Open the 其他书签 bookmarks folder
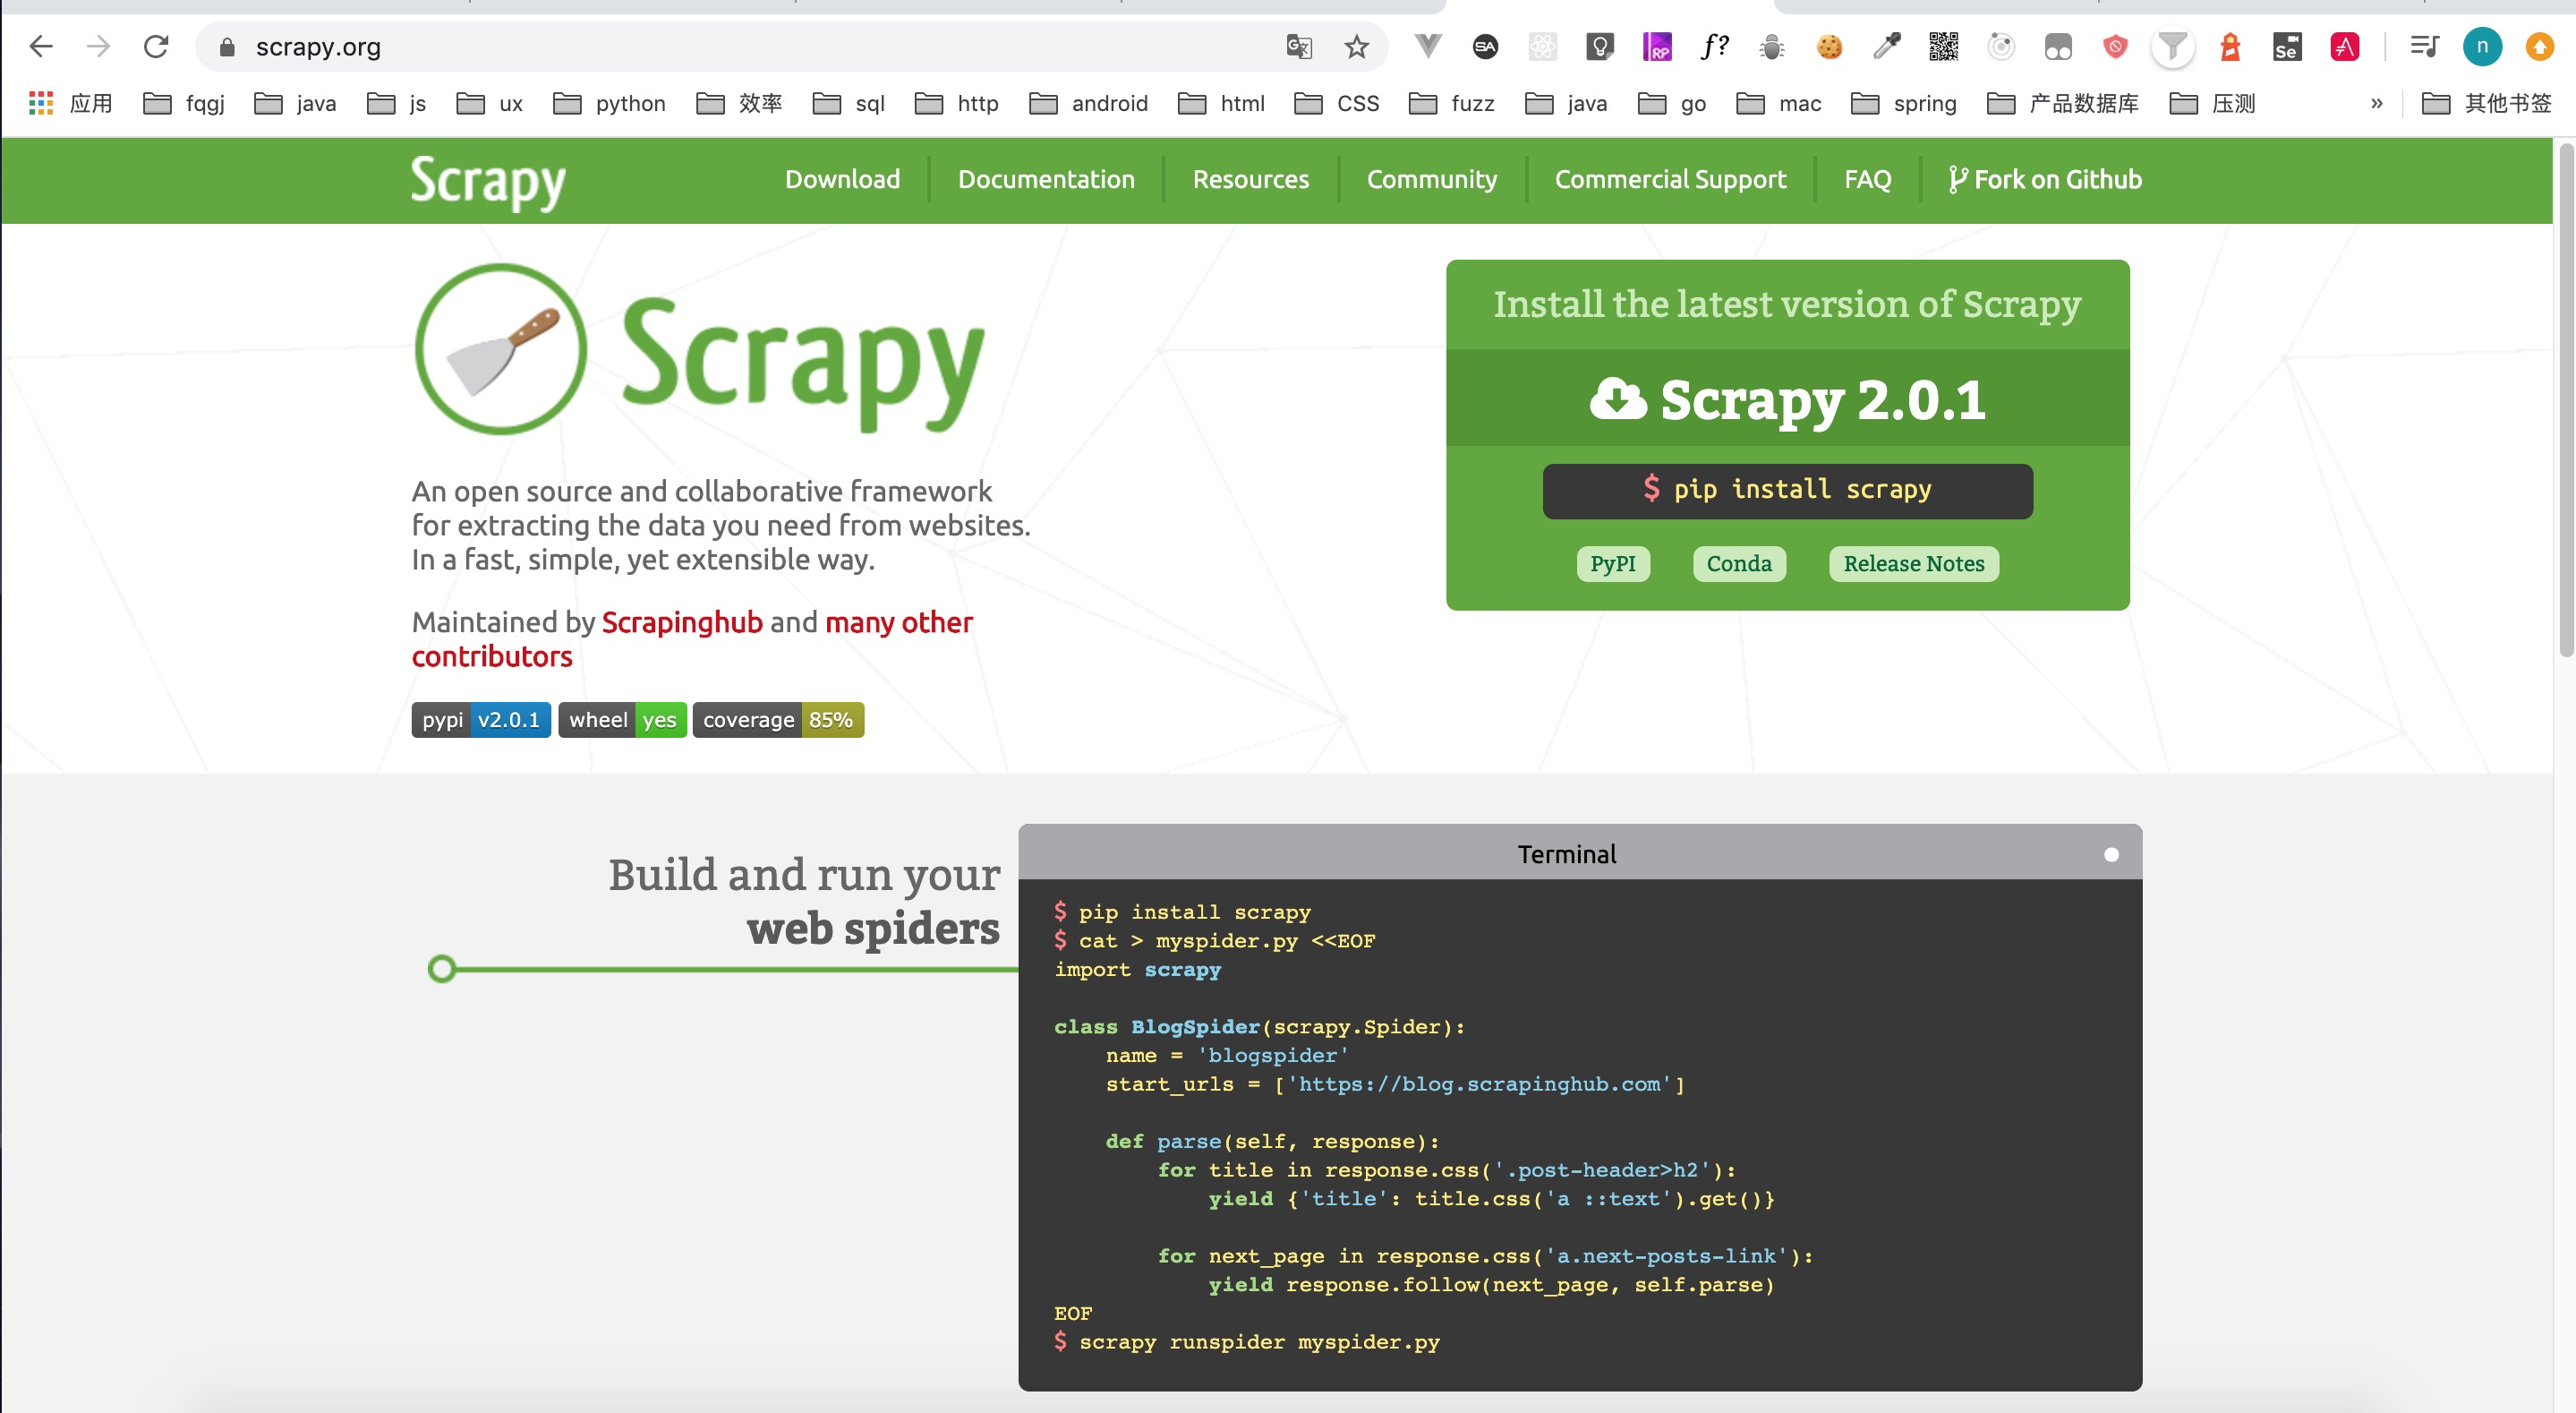 2486,103
